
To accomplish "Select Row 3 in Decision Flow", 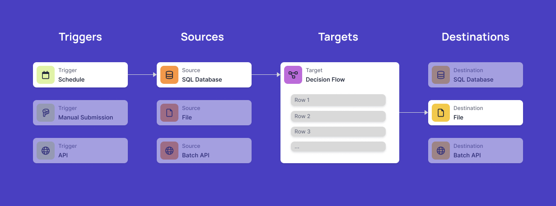I will [x=338, y=132].
